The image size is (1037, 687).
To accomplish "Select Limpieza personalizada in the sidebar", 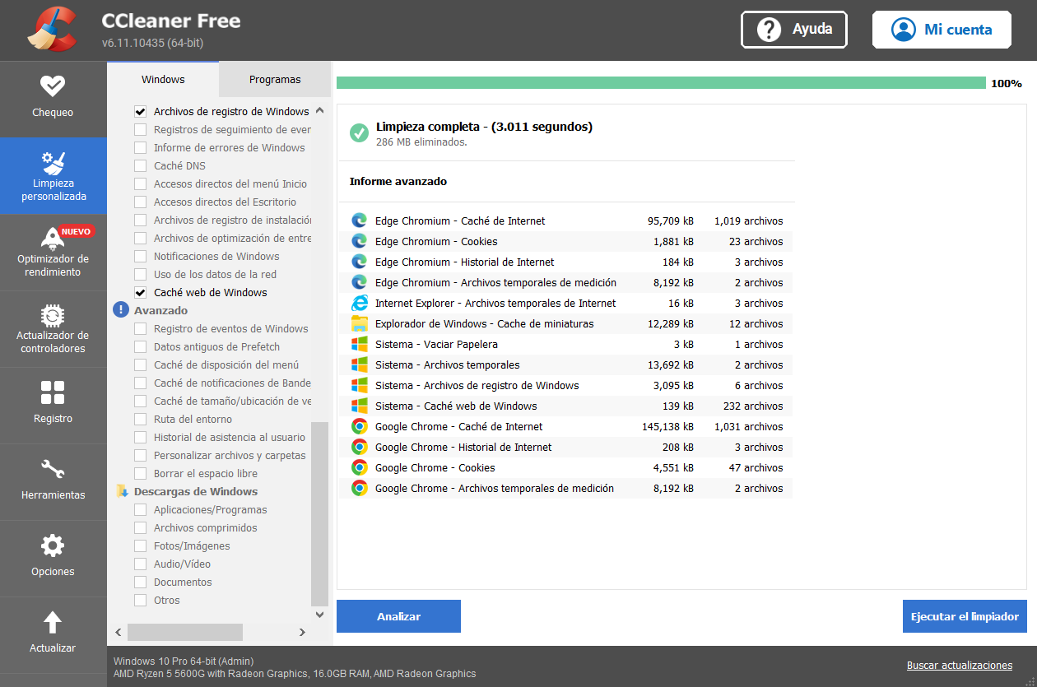I will (x=53, y=176).
